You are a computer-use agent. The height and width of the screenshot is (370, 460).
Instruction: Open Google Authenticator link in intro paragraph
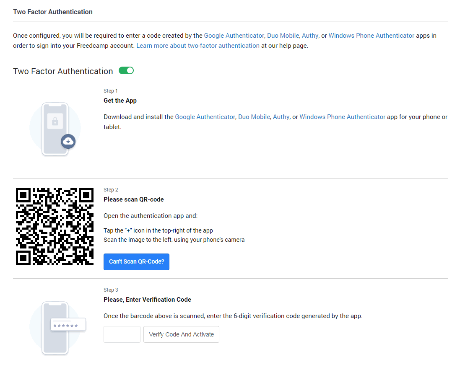(234, 36)
